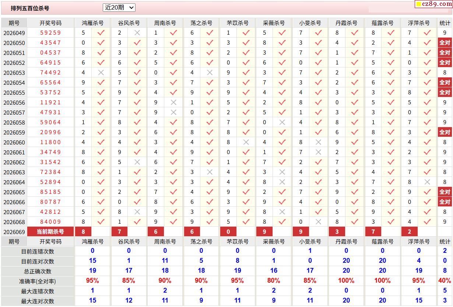This screenshot has width=453, height=307.
Task: Click the draw number 59259 in row 2026049
Action: click(x=50, y=33)
